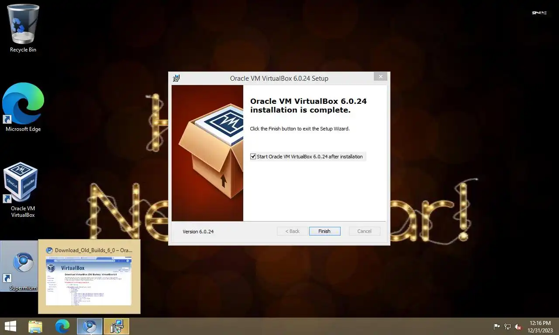Click the Download_Old_Builds_6_0 preview thumbnail
Screen dimensions: 559x335
coord(89,281)
